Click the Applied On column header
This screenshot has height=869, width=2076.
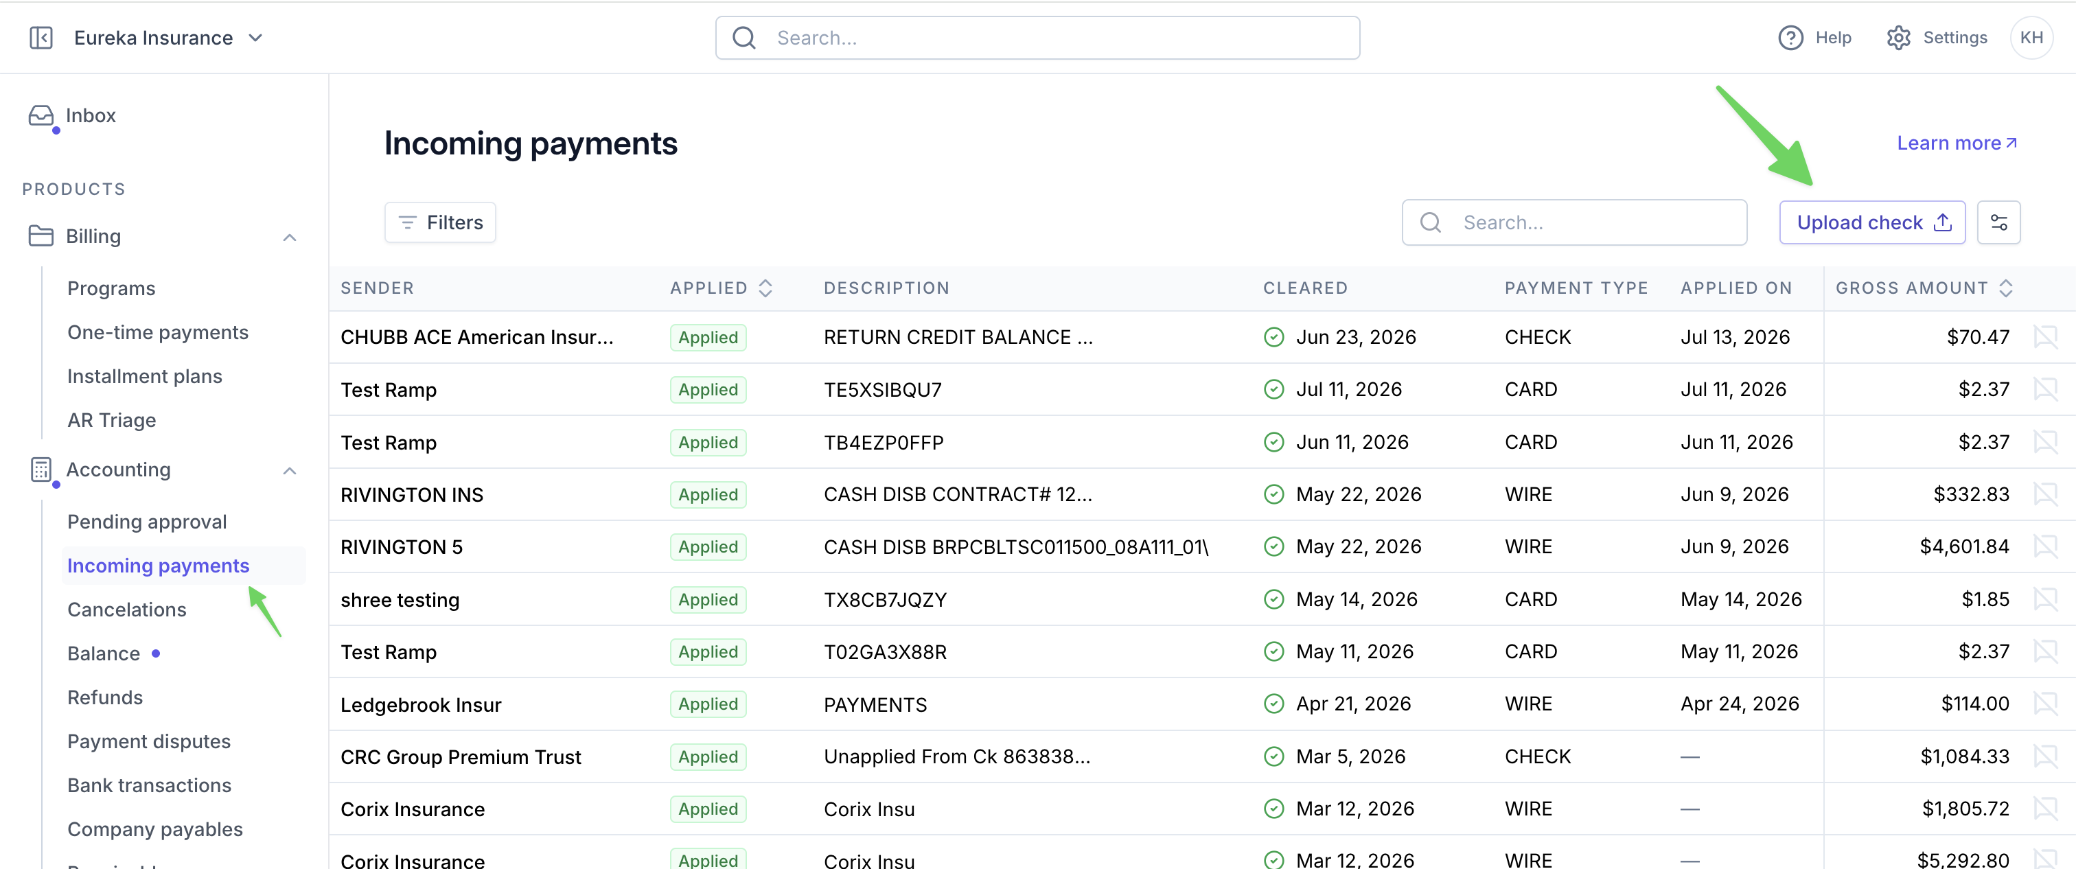(1736, 288)
